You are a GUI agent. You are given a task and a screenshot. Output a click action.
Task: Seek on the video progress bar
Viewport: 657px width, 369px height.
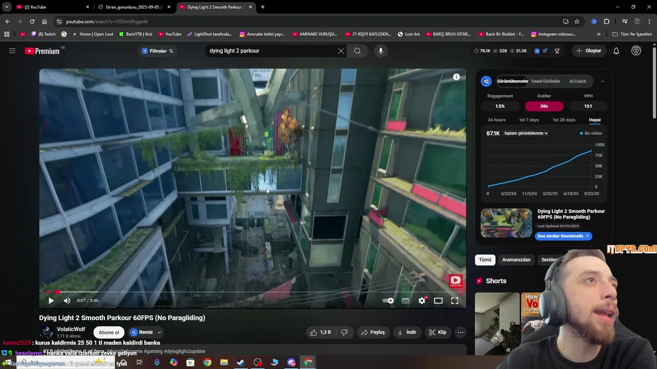[x=253, y=292]
